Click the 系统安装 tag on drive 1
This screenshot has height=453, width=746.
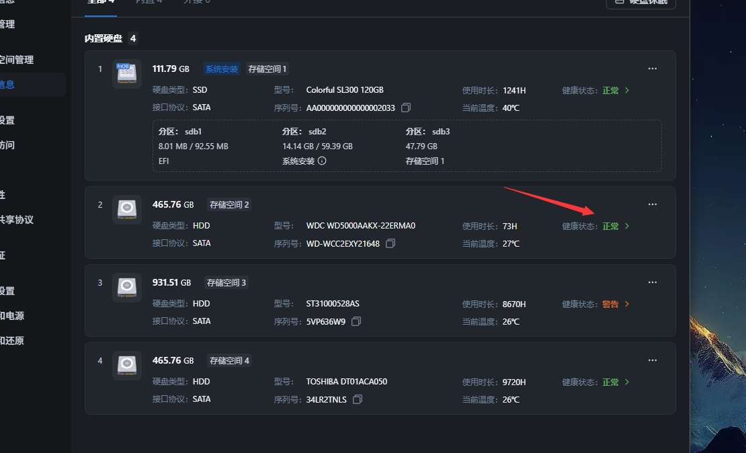click(220, 69)
